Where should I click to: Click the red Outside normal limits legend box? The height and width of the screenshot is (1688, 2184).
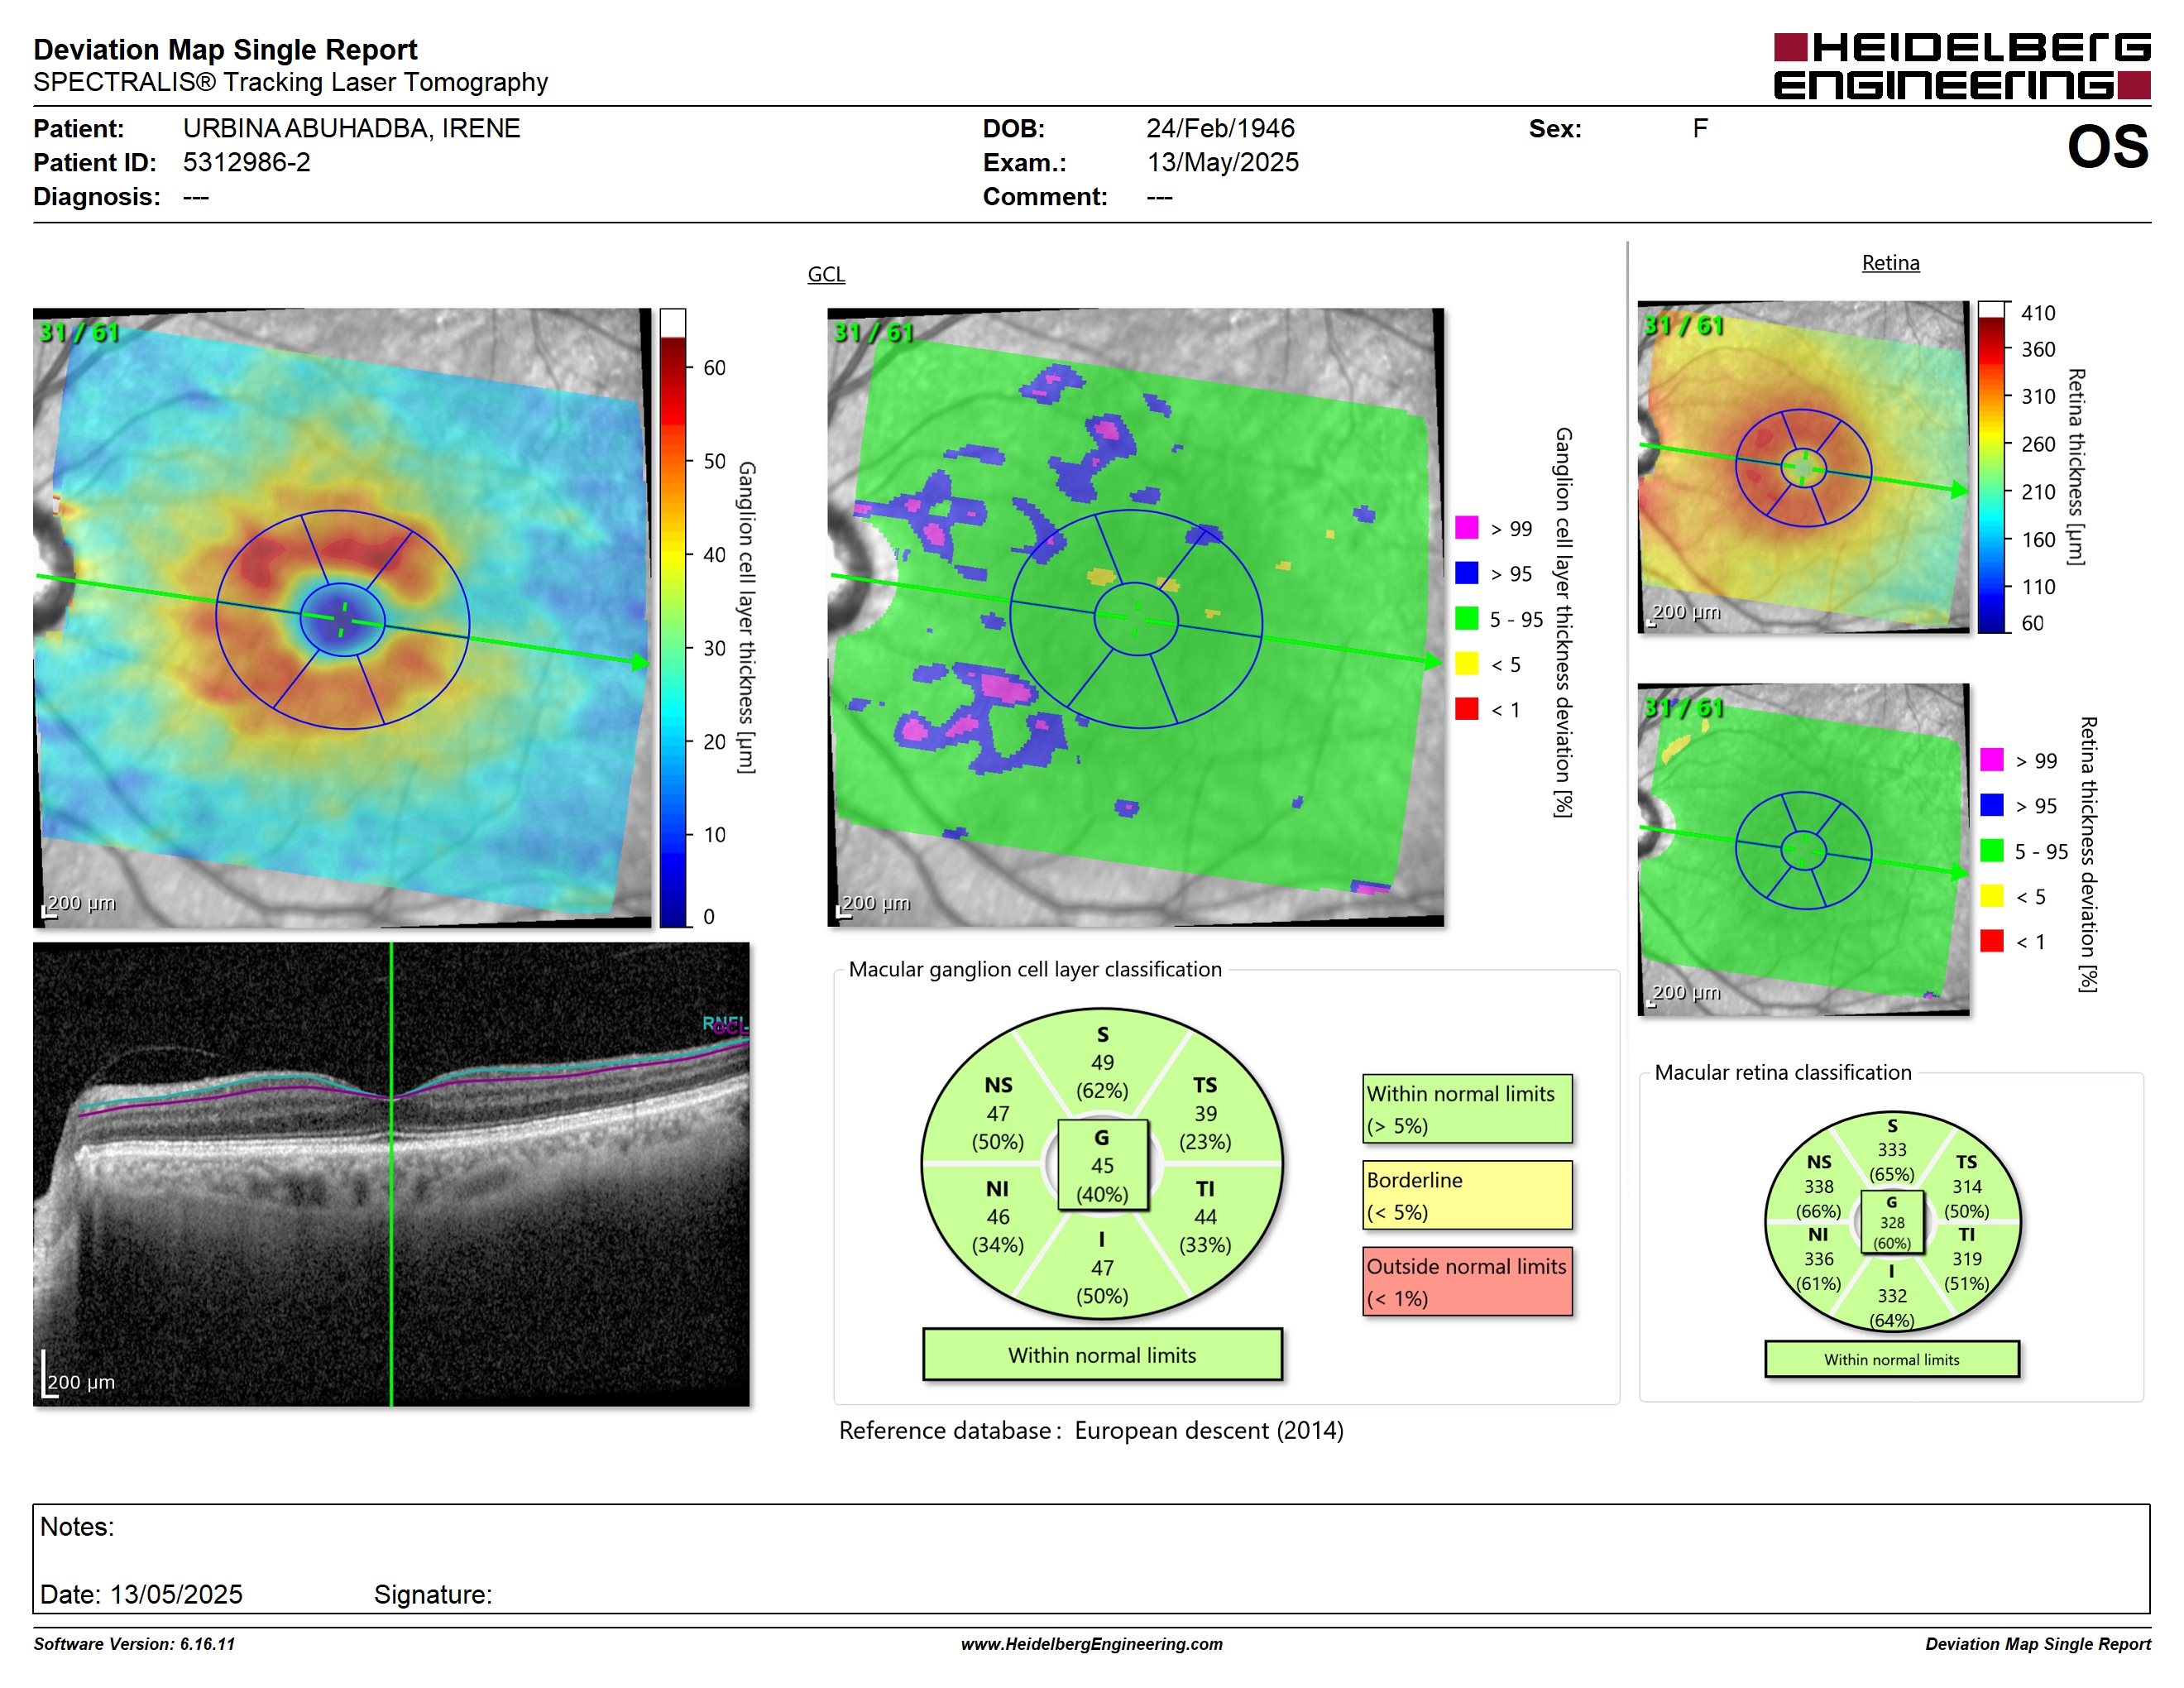[1467, 1281]
